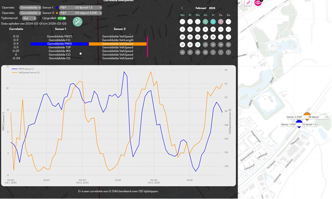This screenshot has height=199, width=332.
Task: Go to previous month in calendar
Action: pos(182,8)
